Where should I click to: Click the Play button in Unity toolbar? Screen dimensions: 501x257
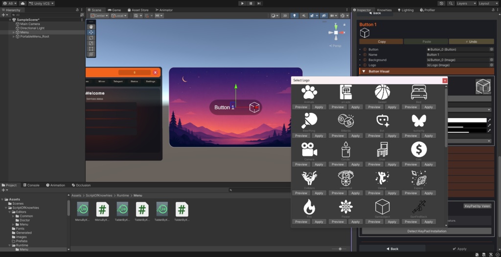[x=242, y=3]
